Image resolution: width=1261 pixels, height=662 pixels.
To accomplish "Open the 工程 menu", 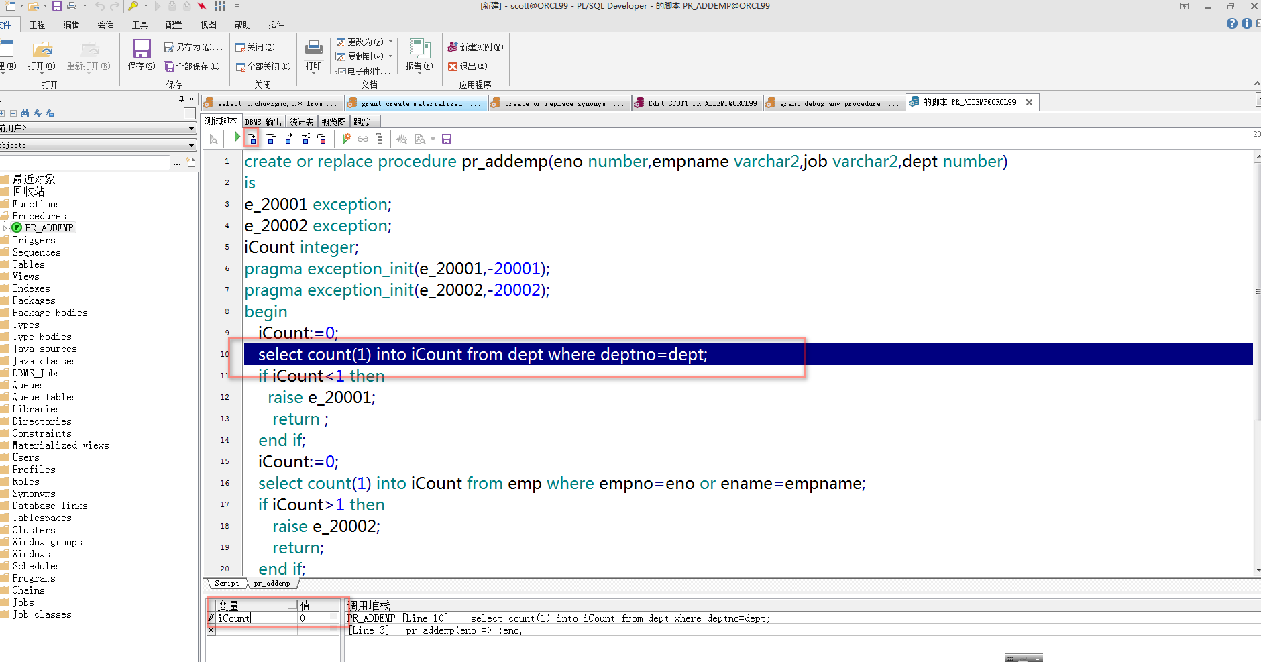I will pyautogui.click(x=37, y=25).
